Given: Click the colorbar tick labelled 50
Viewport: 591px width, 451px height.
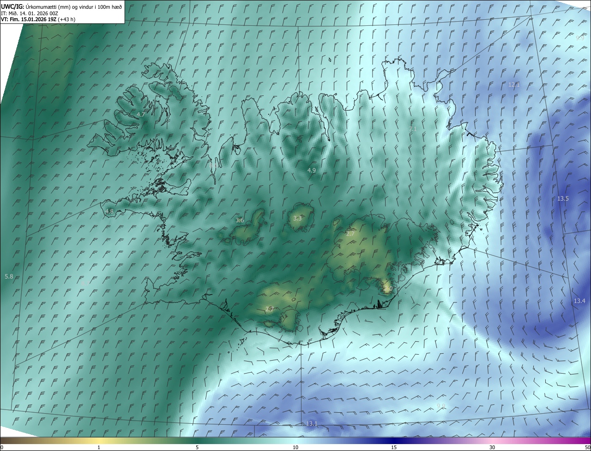Looking at the screenshot, I should (x=587, y=447).
